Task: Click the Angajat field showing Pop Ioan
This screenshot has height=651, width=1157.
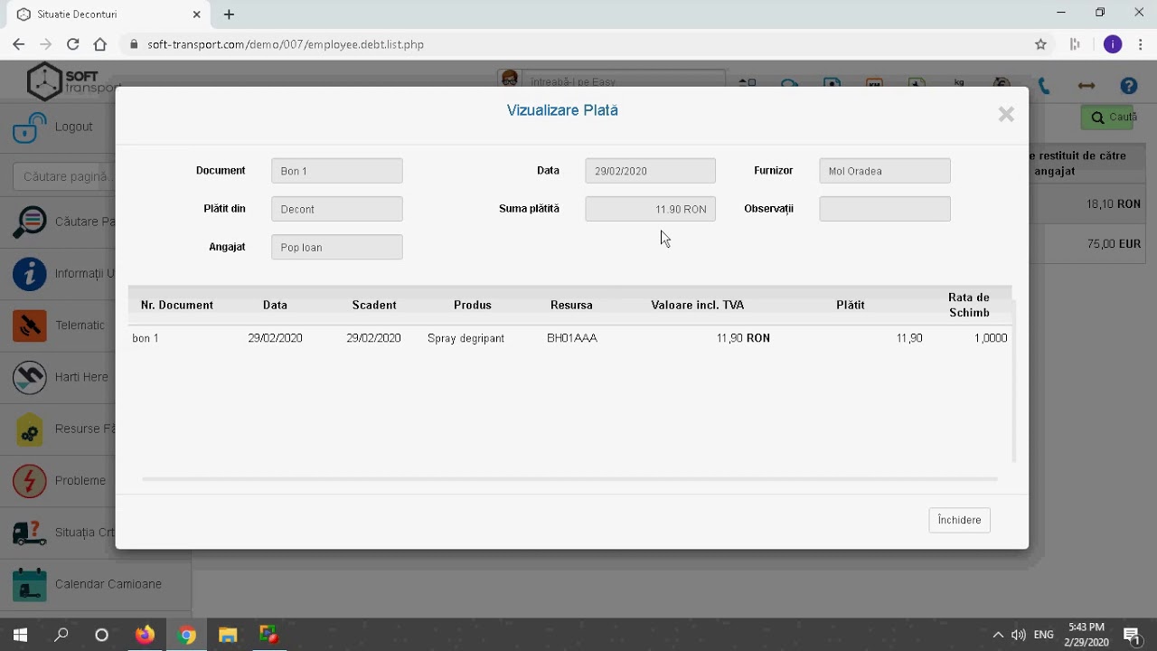Action: tap(336, 247)
